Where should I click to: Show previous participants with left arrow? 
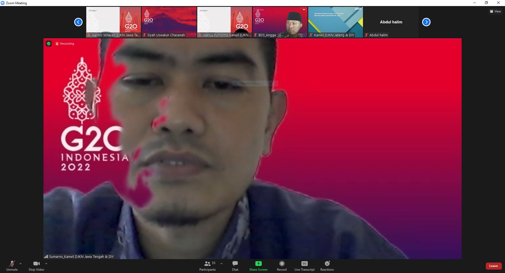click(78, 22)
